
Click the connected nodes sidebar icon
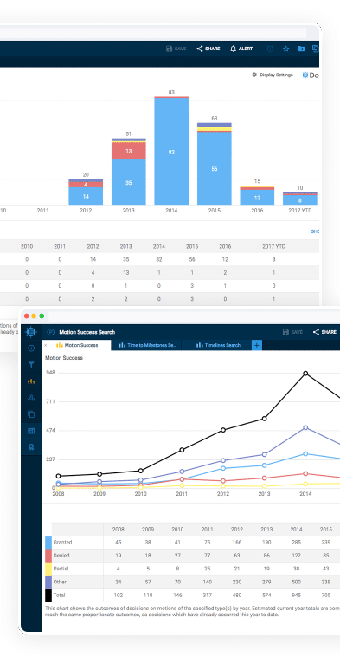pos(31,398)
